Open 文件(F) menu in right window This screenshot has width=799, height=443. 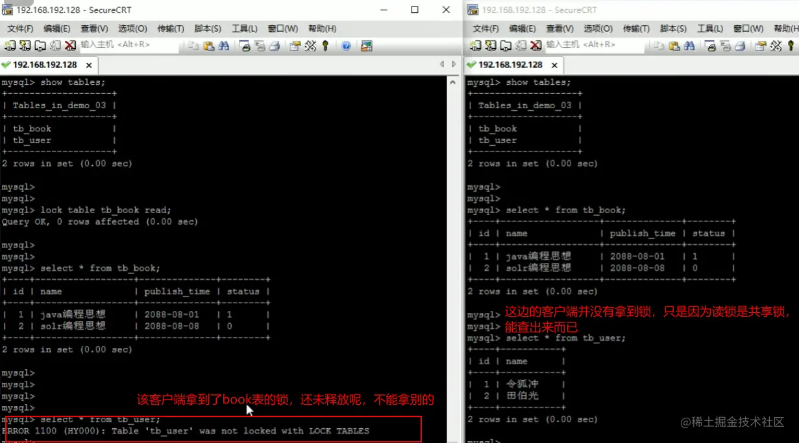click(x=486, y=28)
